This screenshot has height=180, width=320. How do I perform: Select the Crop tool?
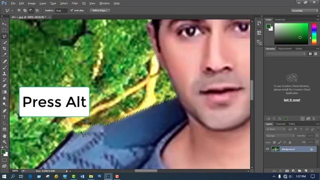[x=4, y=48]
